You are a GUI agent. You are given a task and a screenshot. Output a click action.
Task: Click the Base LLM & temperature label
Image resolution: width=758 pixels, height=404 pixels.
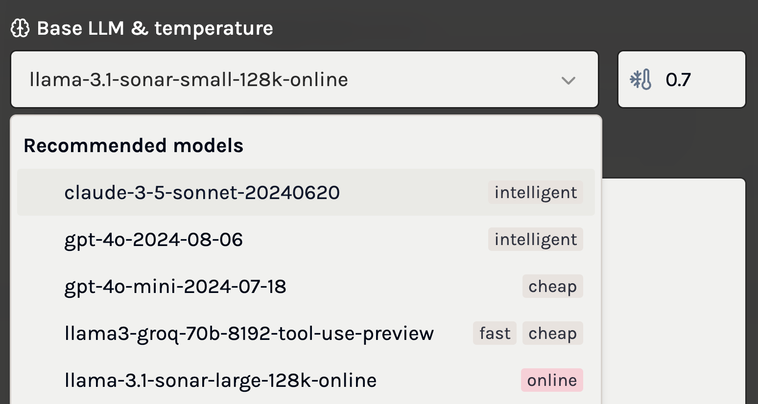tap(155, 28)
